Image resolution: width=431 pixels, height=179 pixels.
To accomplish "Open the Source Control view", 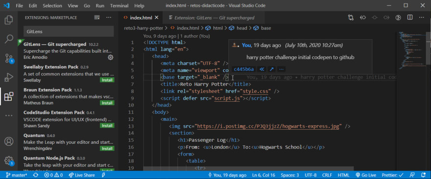I will [9, 58].
